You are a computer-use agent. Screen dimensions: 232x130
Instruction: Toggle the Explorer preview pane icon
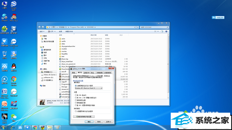[x=162, y=31]
